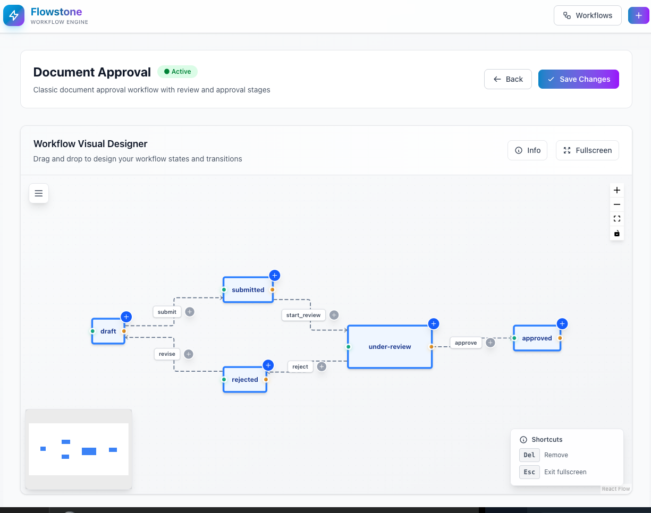Zoom out on the canvas
This screenshot has width=651, height=513.
click(x=617, y=204)
